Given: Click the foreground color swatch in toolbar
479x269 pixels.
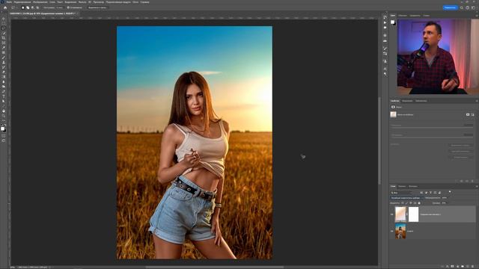Looking at the screenshot, I should click(3, 129).
